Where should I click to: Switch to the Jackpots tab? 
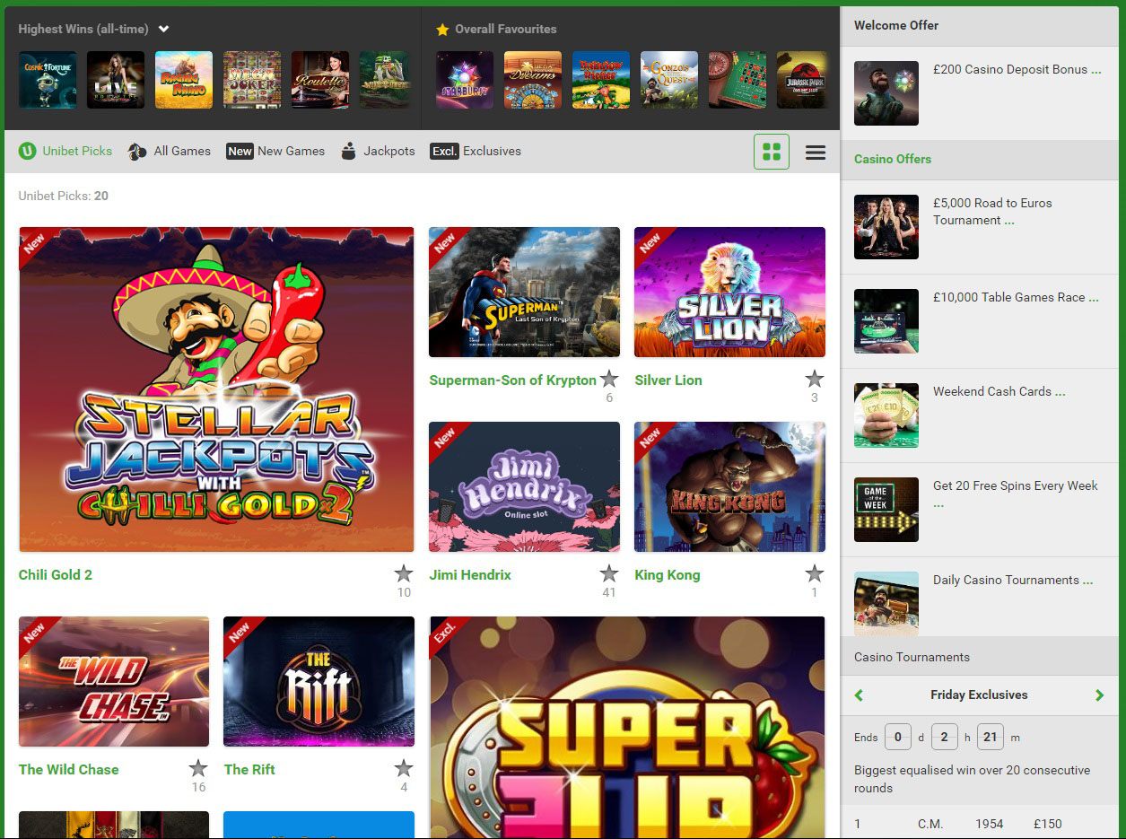(378, 151)
